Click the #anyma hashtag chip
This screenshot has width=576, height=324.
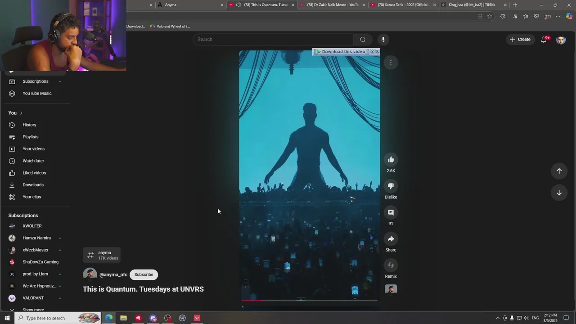102,255
